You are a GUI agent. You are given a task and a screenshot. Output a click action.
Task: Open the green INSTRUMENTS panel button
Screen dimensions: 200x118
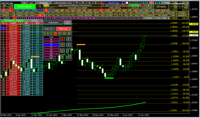25,6
